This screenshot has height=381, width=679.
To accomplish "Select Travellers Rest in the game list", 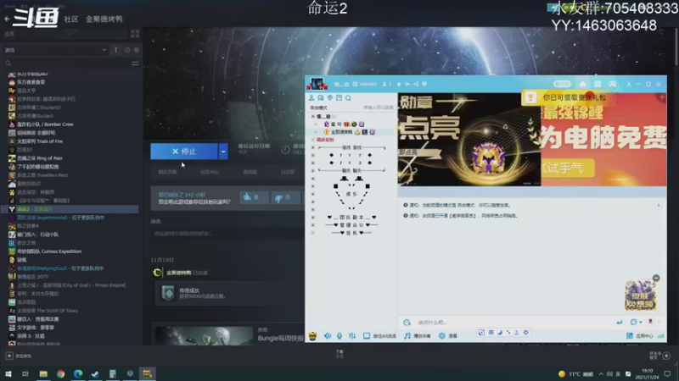I will (42, 175).
